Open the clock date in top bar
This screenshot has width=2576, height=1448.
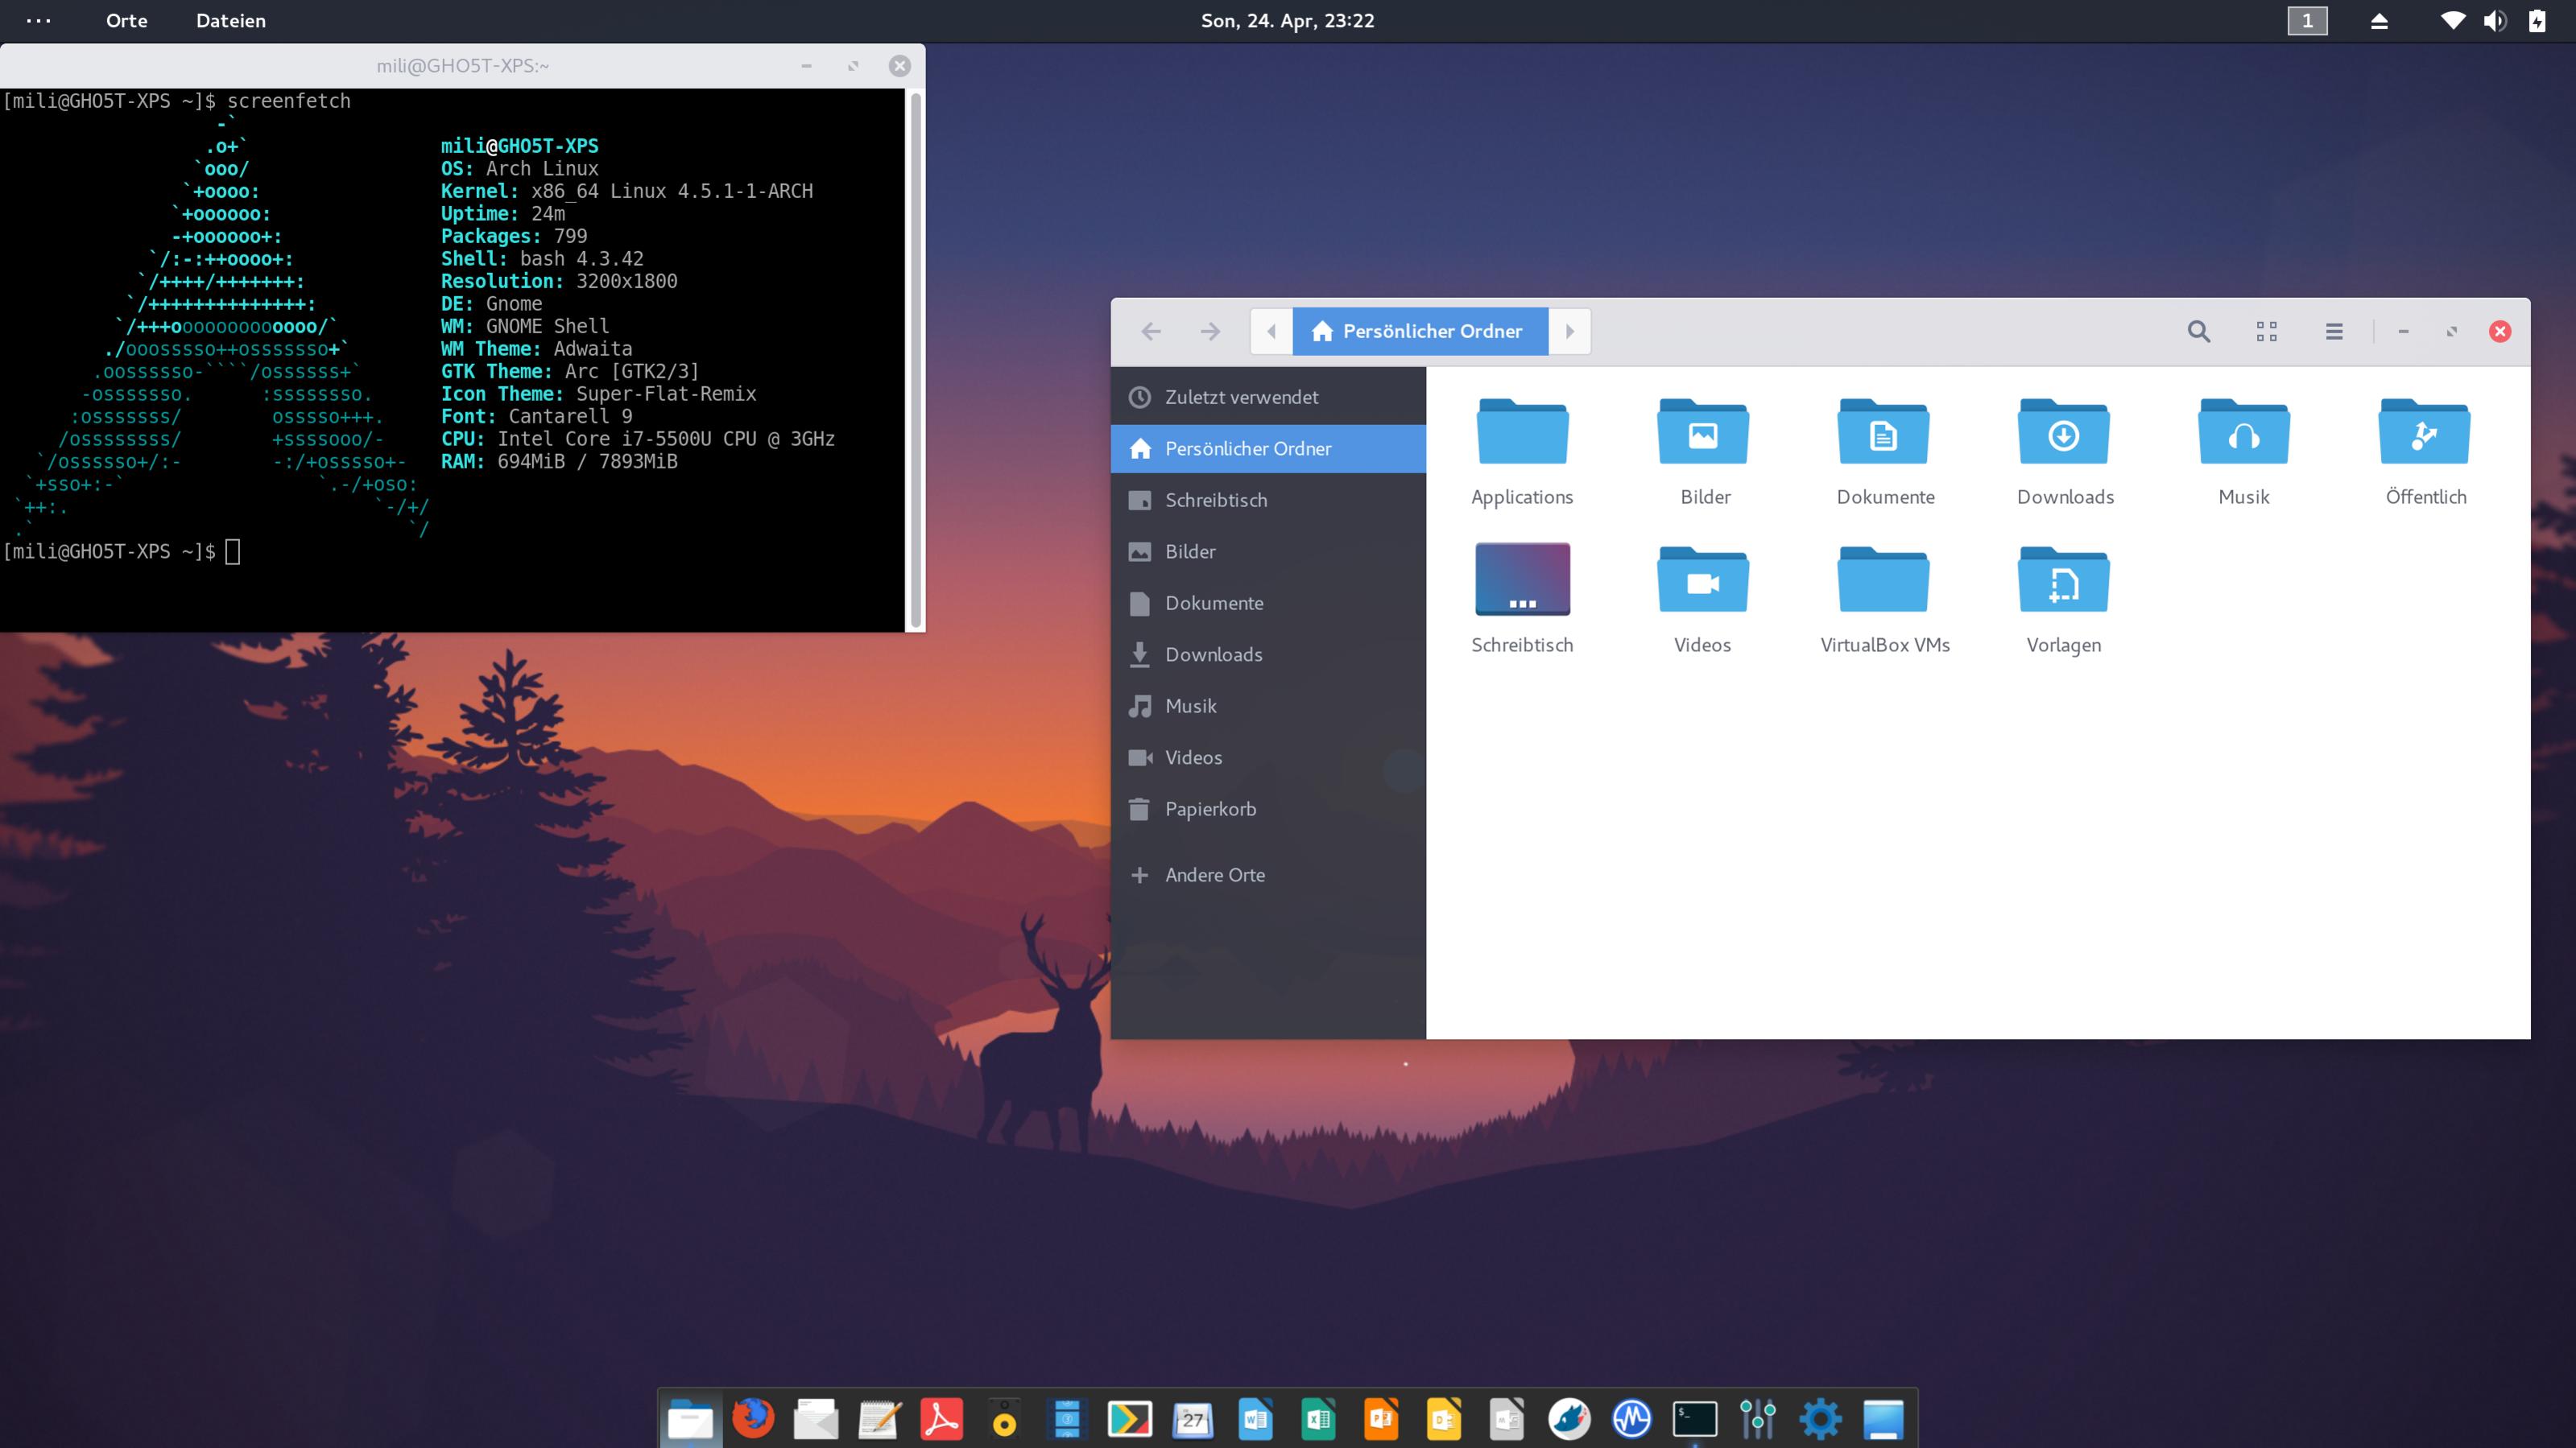tap(1287, 21)
